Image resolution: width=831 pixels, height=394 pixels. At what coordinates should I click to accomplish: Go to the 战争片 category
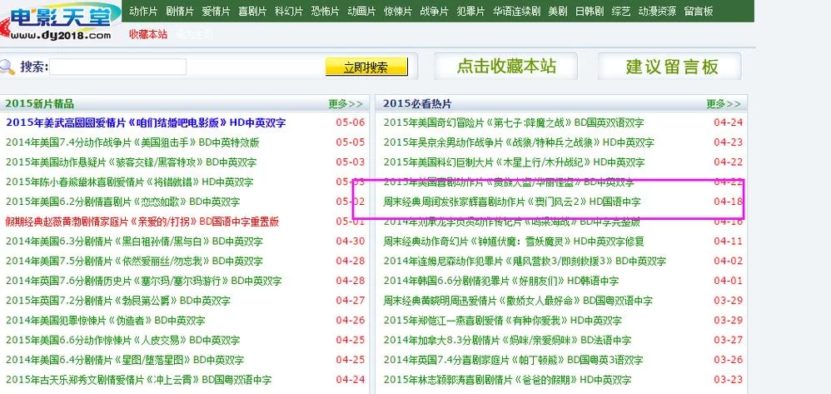pyautogui.click(x=434, y=11)
